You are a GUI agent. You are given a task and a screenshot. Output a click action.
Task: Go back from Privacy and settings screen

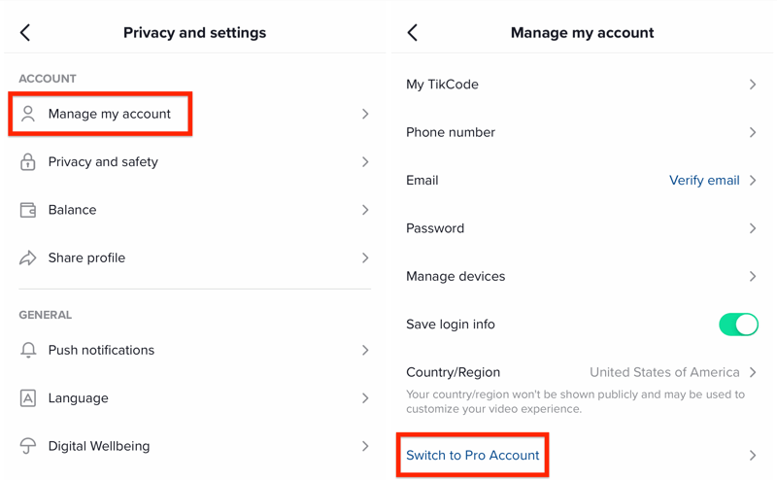pos(25,33)
